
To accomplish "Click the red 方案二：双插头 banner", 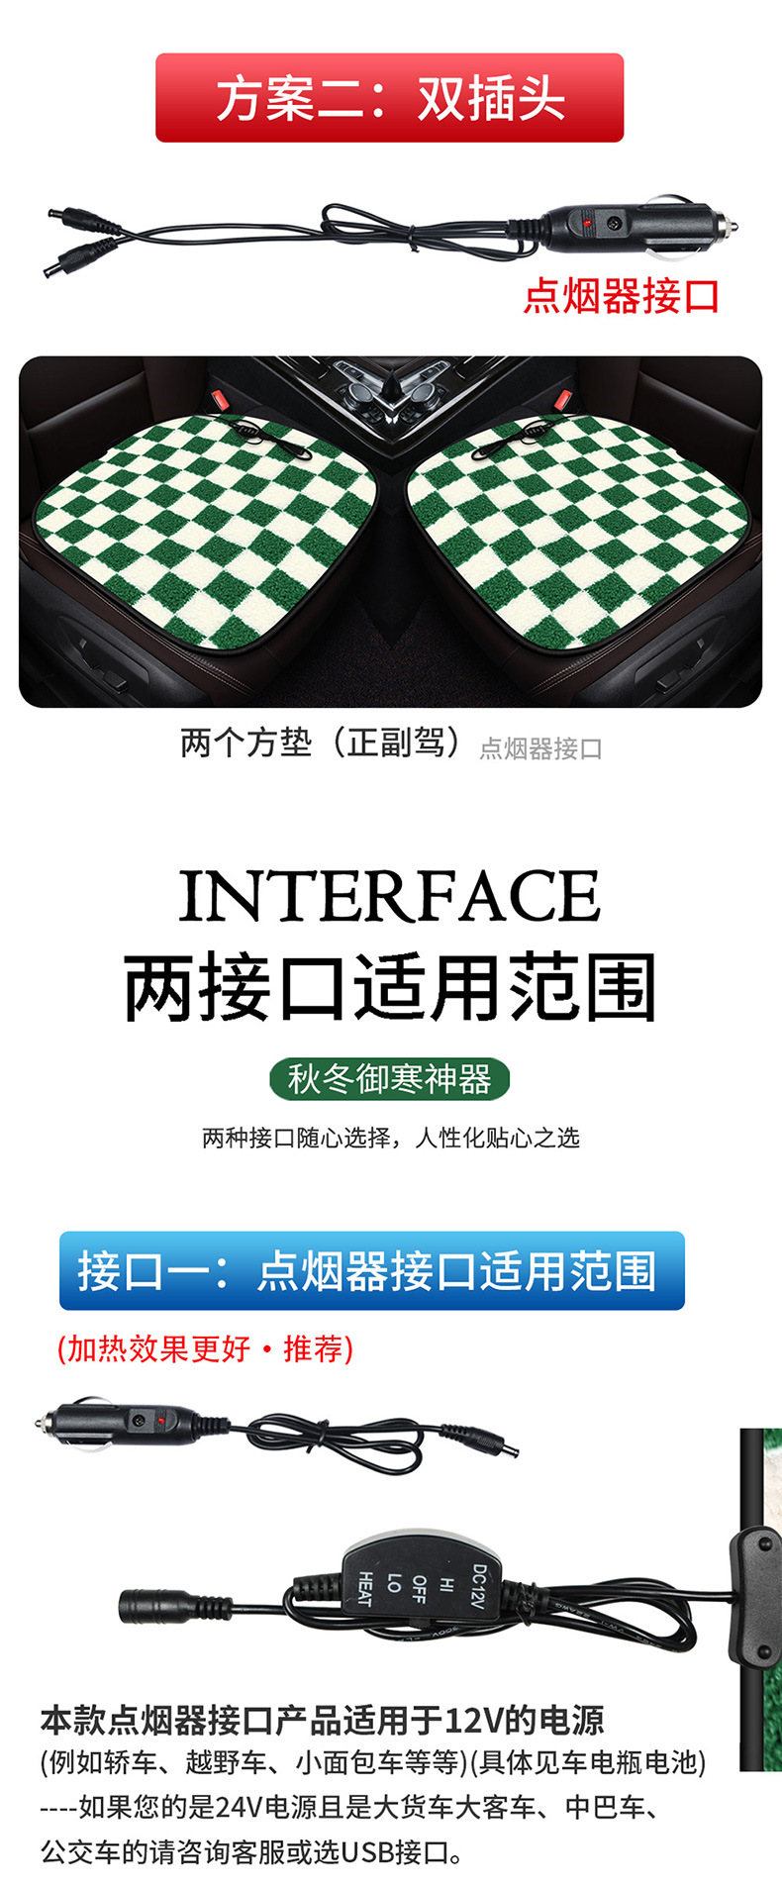I will [x=390, y=98].
